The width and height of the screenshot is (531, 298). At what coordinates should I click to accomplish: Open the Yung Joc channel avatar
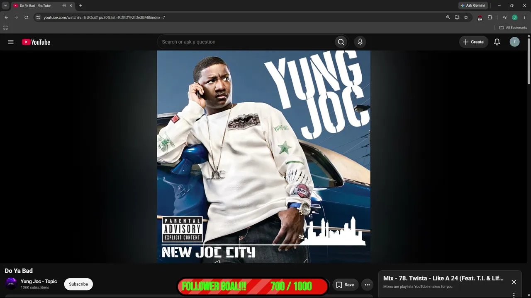click(11, 284)
